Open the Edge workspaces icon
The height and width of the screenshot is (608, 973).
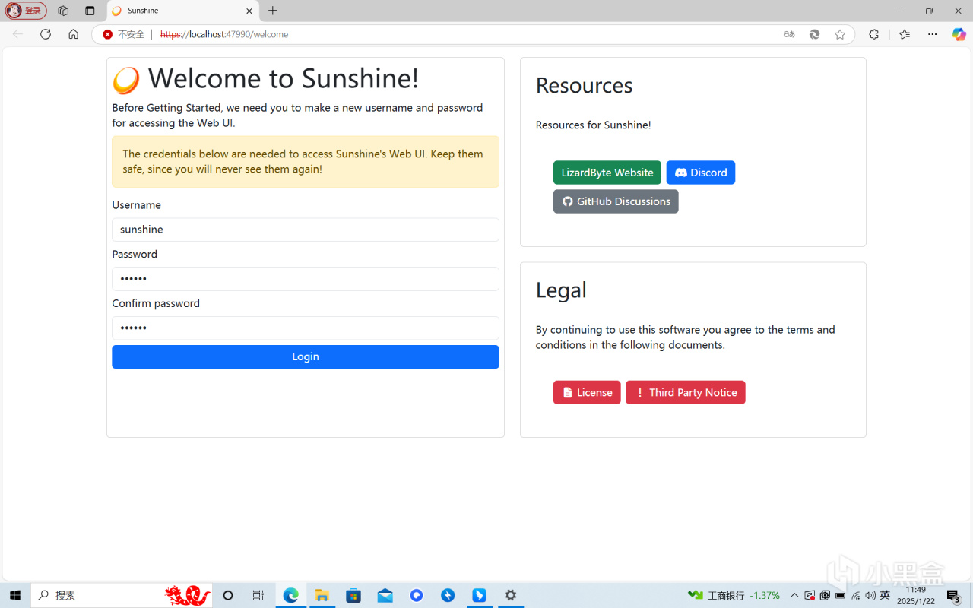(63, 11)
